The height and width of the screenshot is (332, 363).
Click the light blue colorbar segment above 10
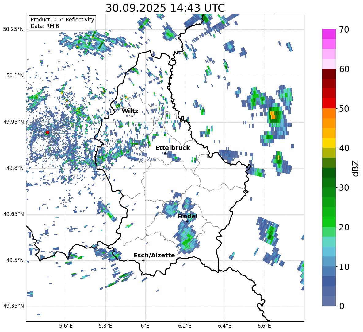click(x=329, y=252)
